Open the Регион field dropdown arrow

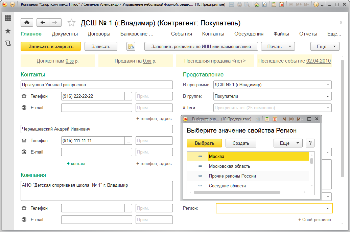point(328,208)
